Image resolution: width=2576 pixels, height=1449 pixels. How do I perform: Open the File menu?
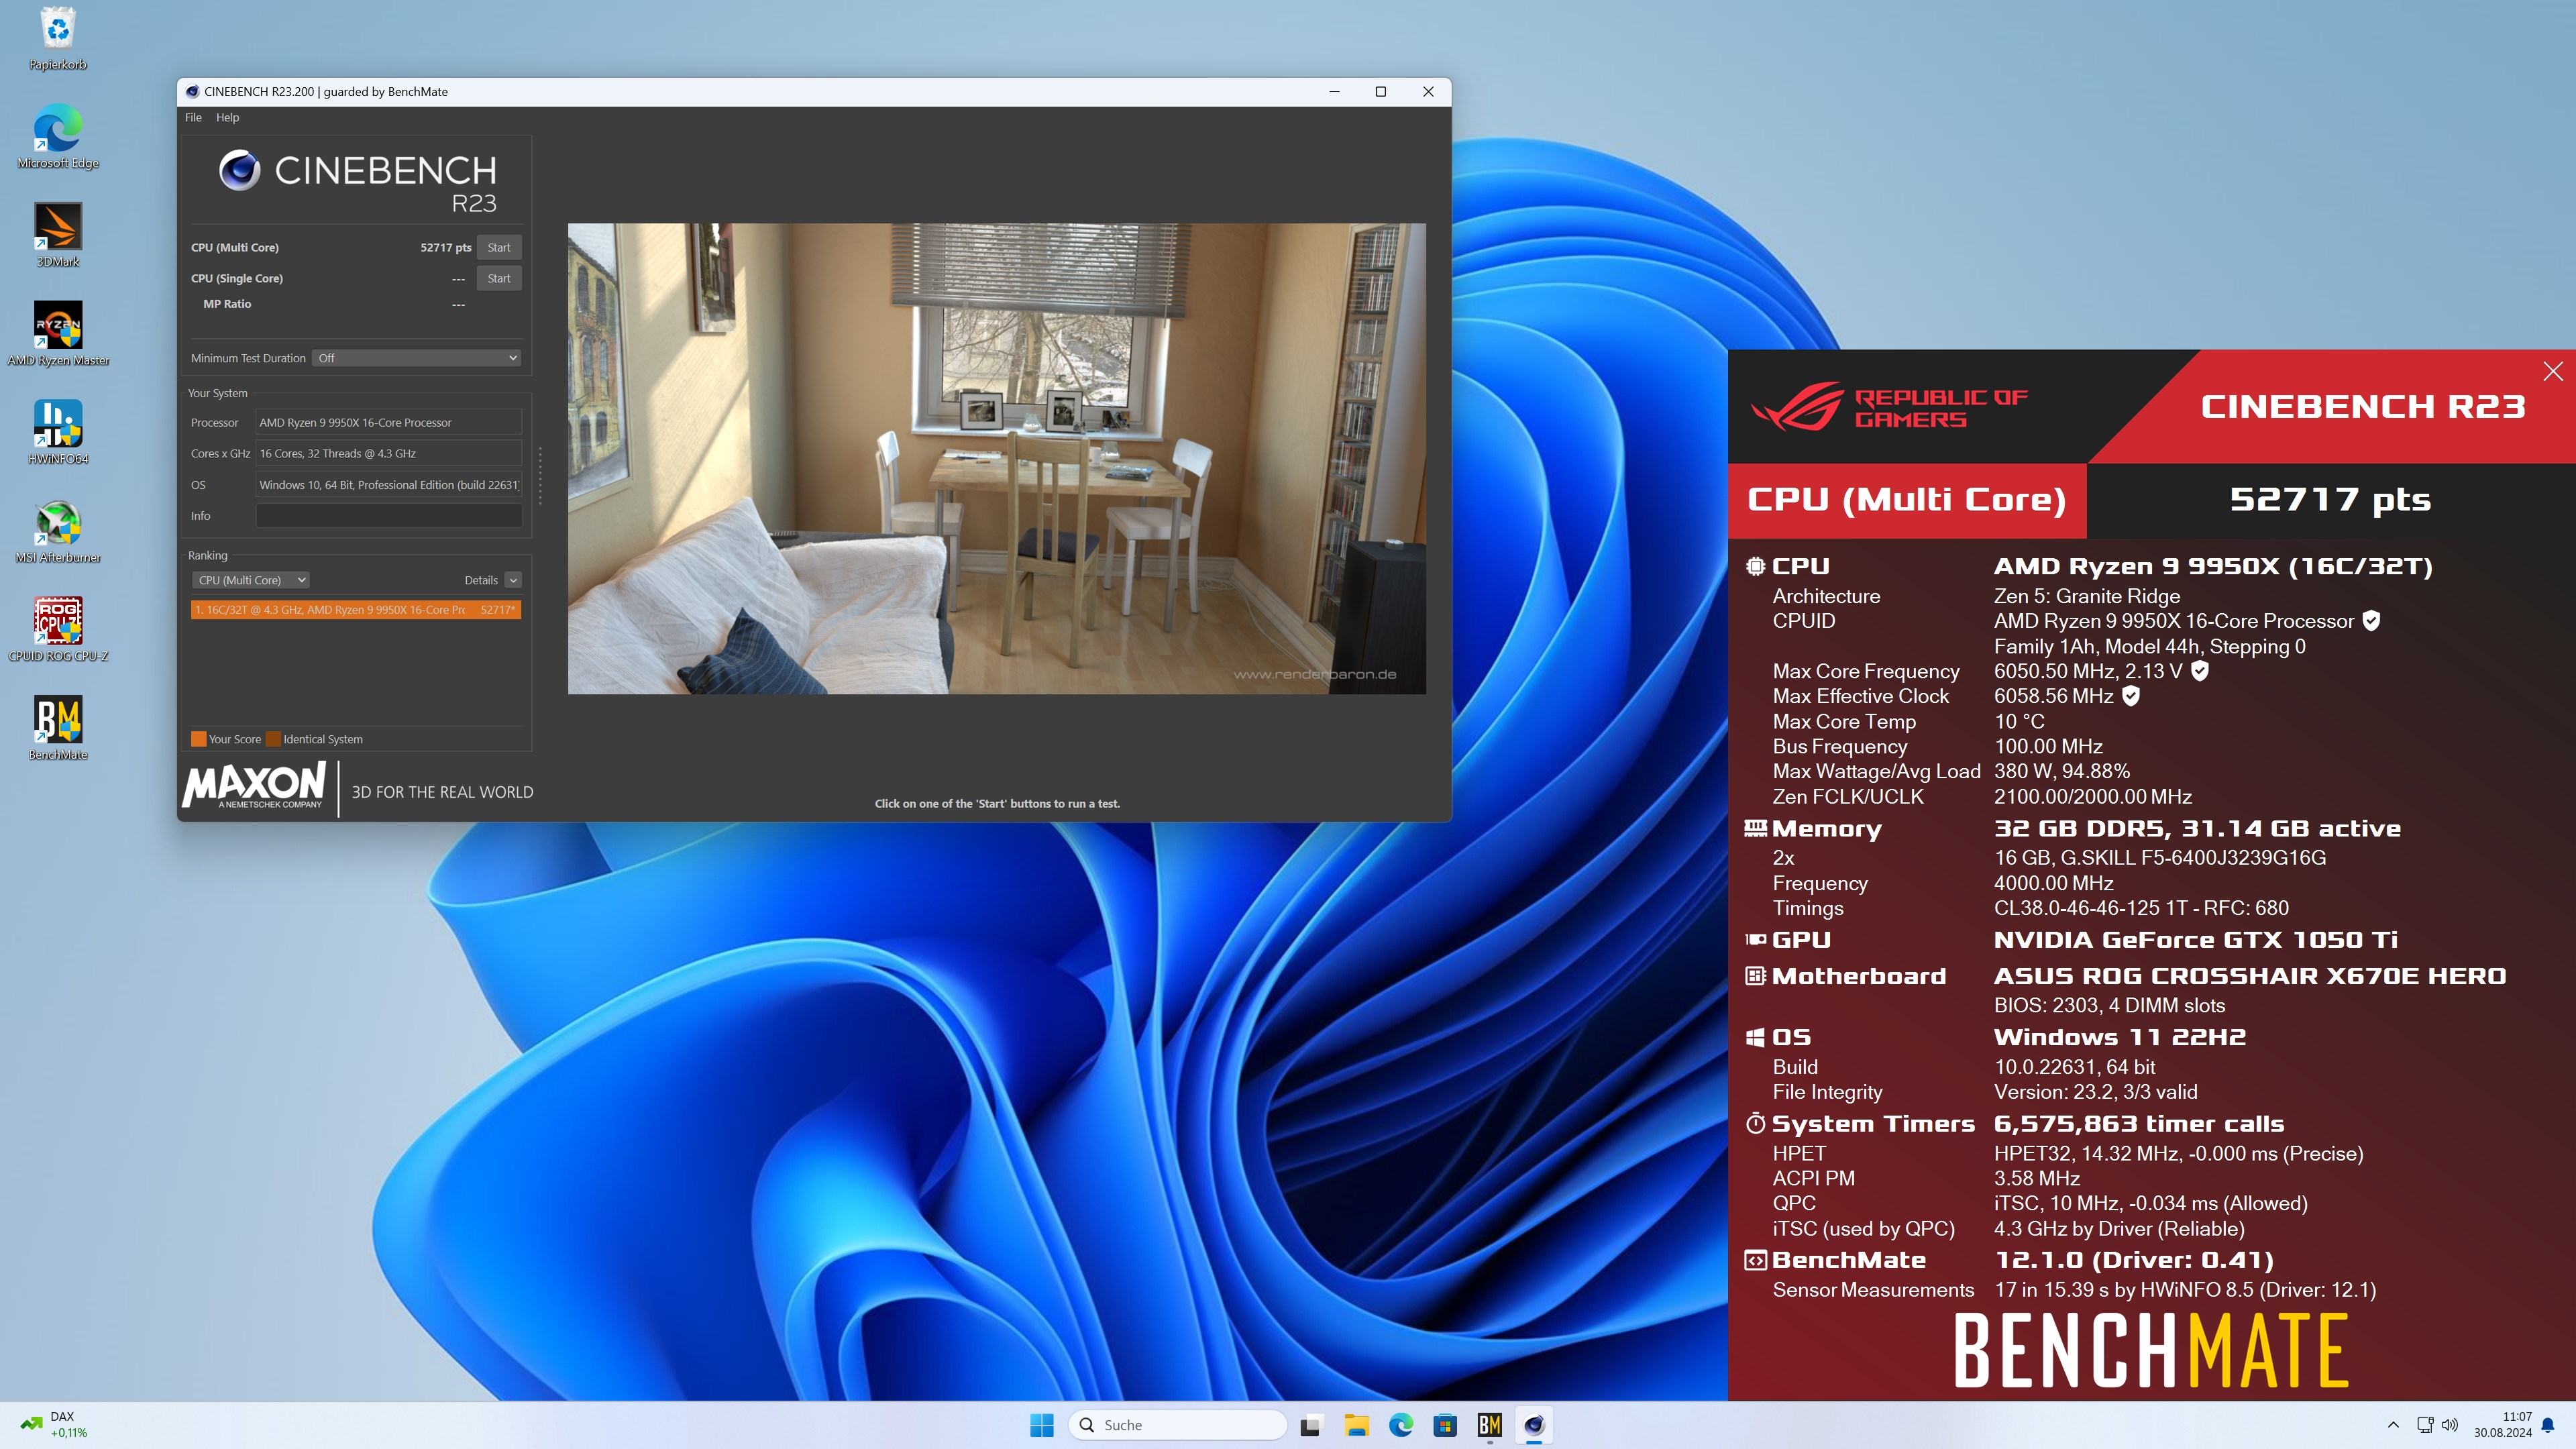pyautogui.click(x=193, y=117)
